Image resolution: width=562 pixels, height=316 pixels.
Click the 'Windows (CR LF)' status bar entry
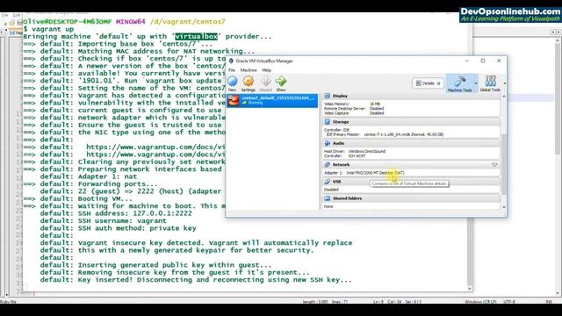pos(480,302)
